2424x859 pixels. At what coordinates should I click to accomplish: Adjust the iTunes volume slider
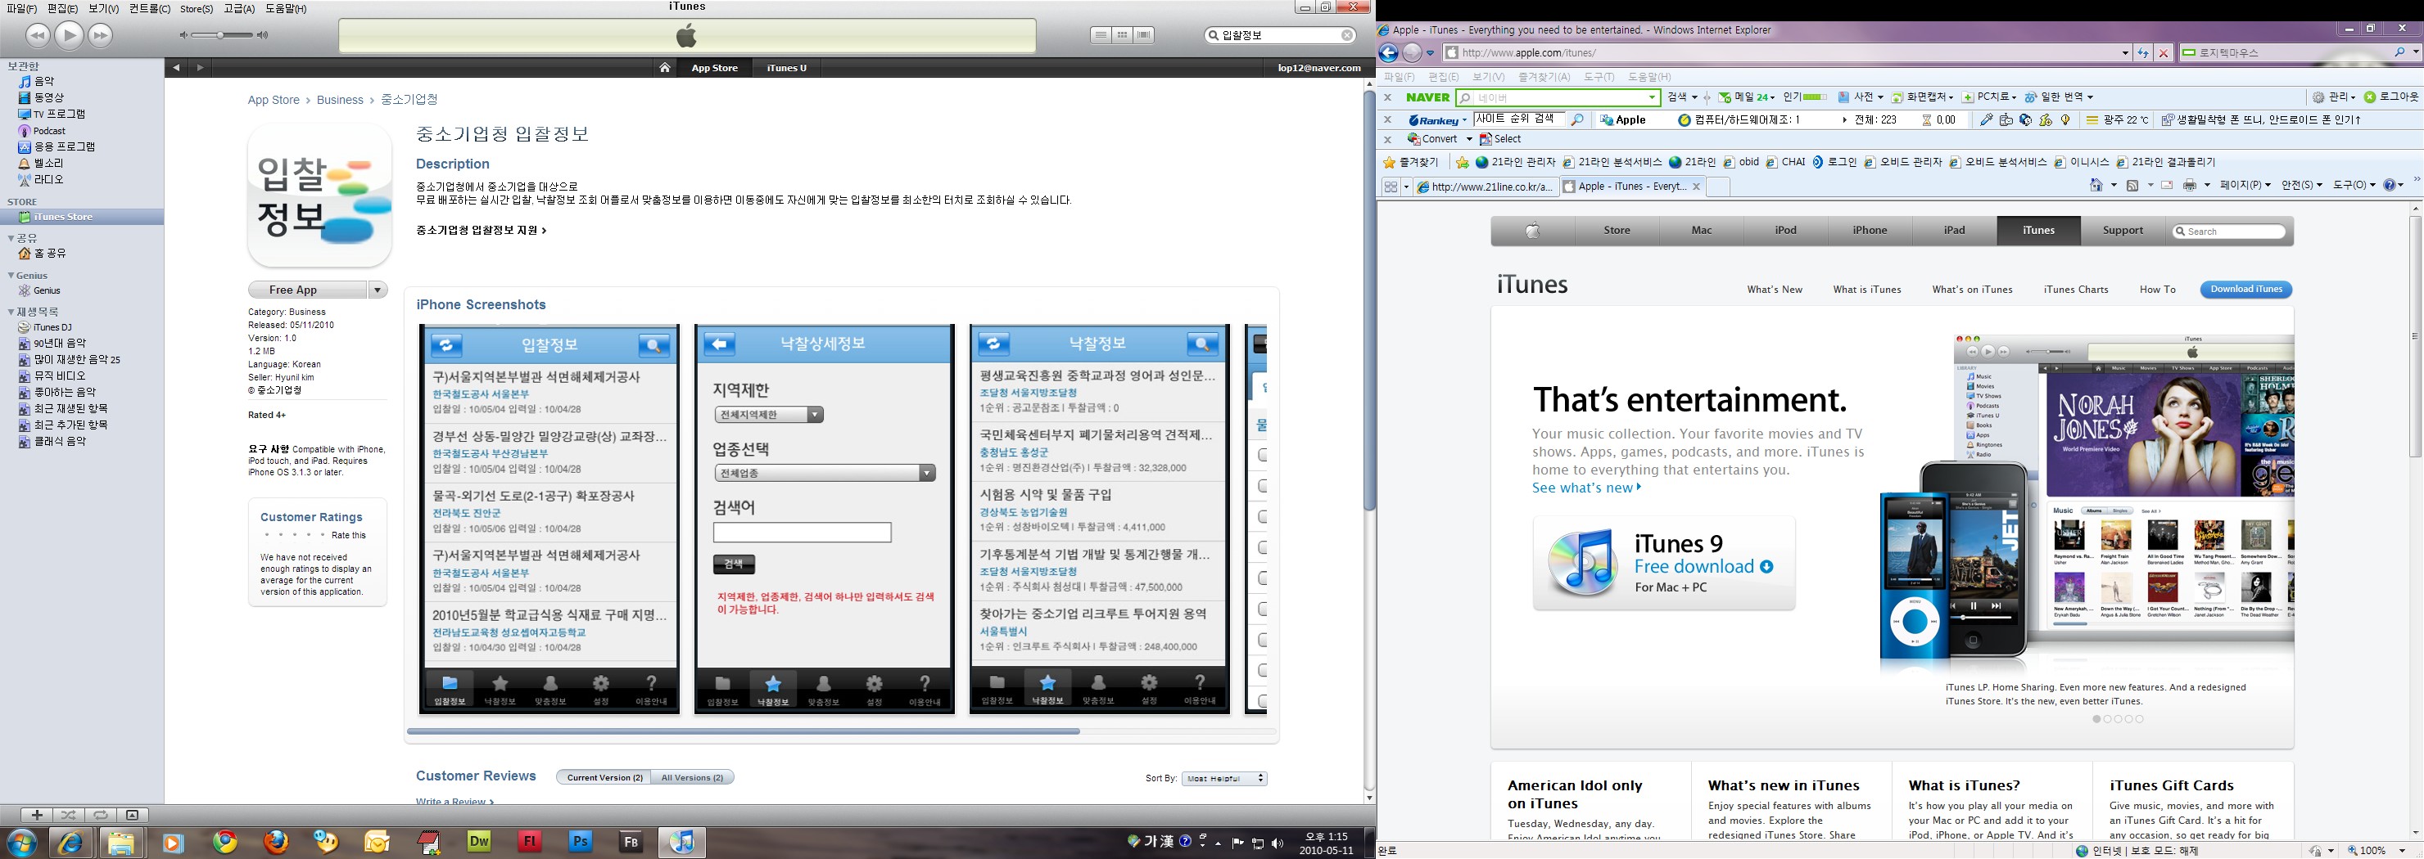tap(222, 36)
